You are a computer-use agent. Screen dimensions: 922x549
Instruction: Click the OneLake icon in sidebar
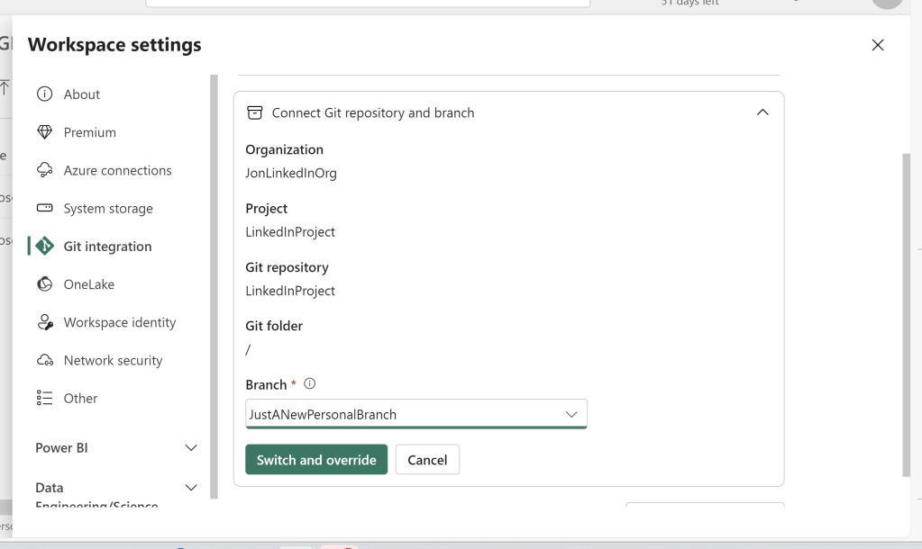44,284
